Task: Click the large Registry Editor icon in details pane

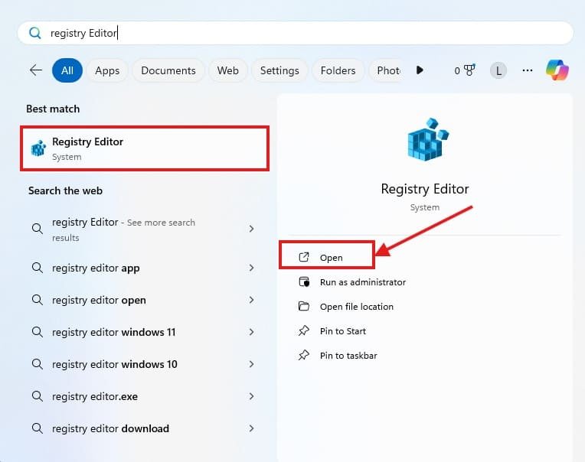Action: (427, 139)
